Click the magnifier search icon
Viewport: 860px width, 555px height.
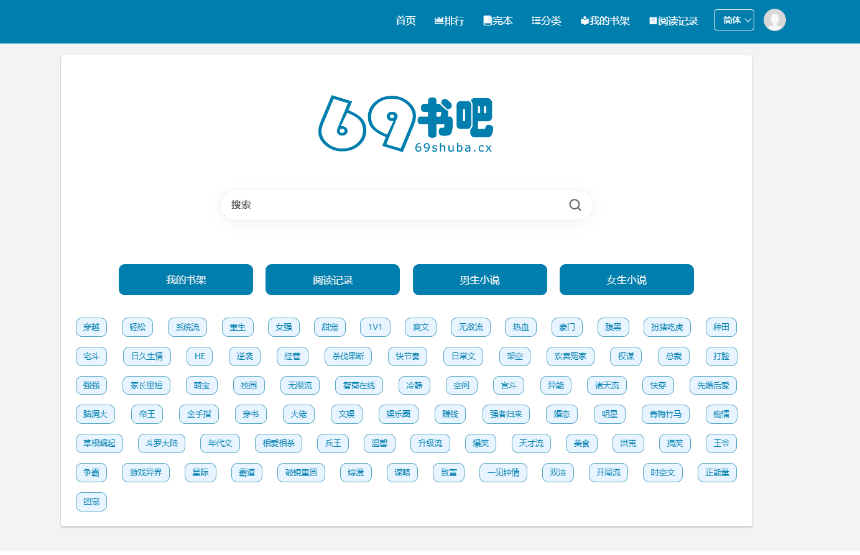click(575, 205)
